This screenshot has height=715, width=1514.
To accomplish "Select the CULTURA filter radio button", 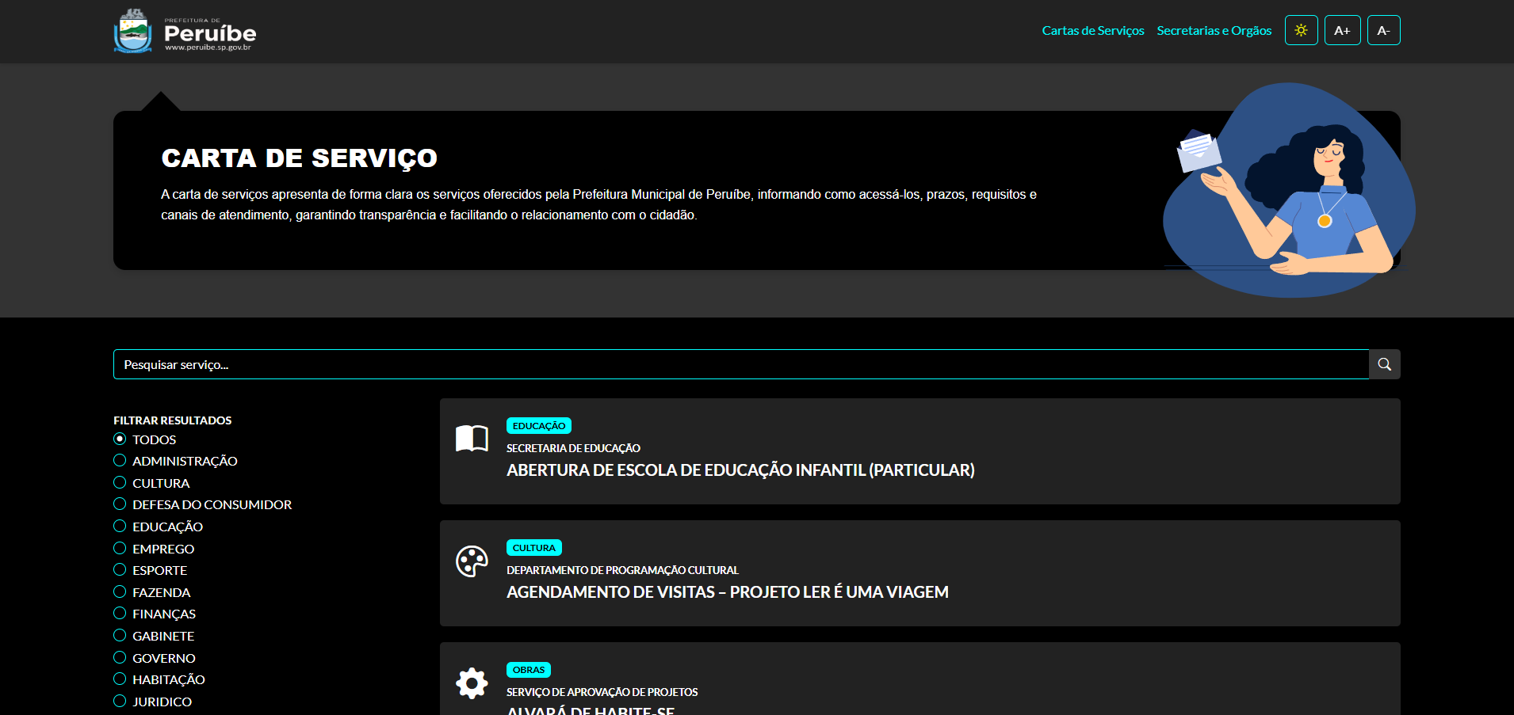I will pyautogui.click(x=120, y=482).
